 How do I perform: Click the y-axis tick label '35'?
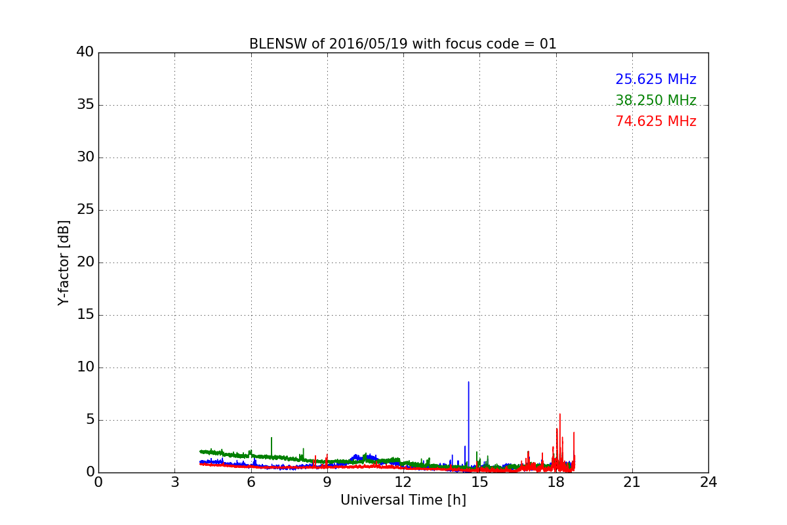coord(85,105)
